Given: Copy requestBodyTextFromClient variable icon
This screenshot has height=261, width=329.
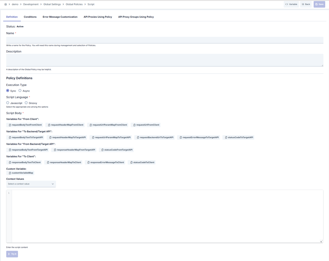Looking at the screenshot, I should pos(10,125).
